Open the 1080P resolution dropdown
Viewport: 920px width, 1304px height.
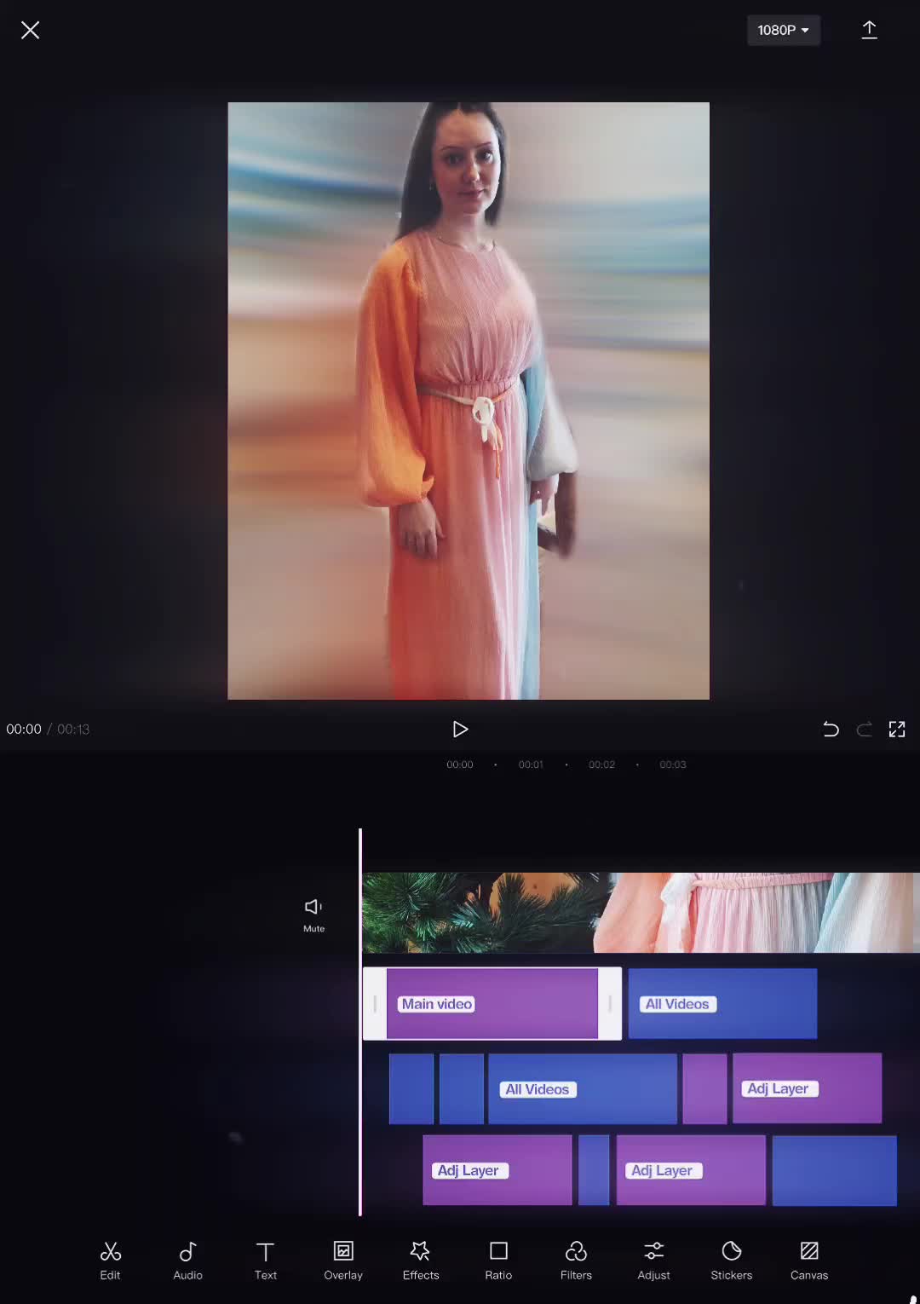coord(784,31)
